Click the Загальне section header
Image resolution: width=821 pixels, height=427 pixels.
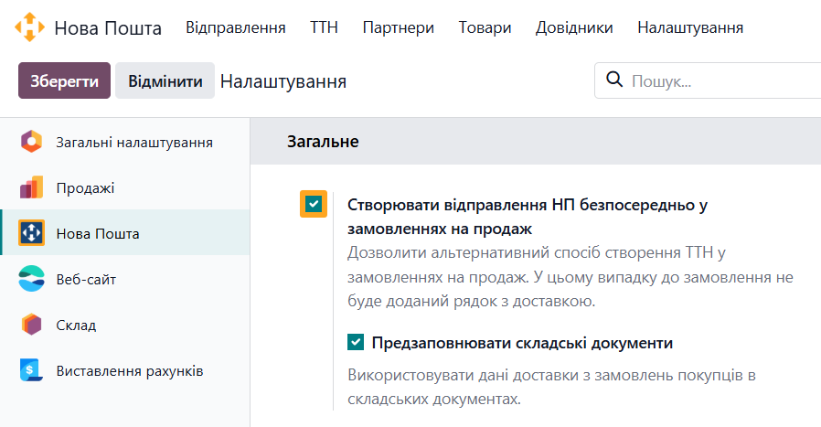point(323,142)
